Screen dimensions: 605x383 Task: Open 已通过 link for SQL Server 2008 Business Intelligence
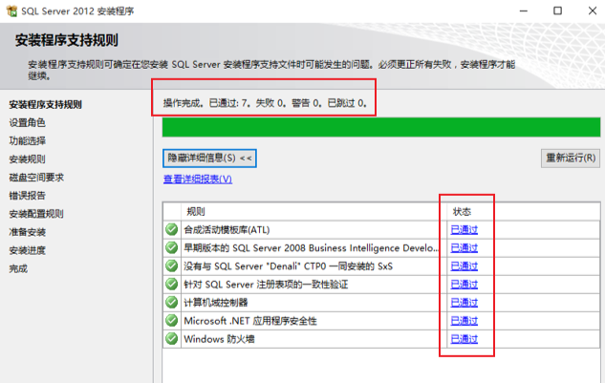(465, 248)
